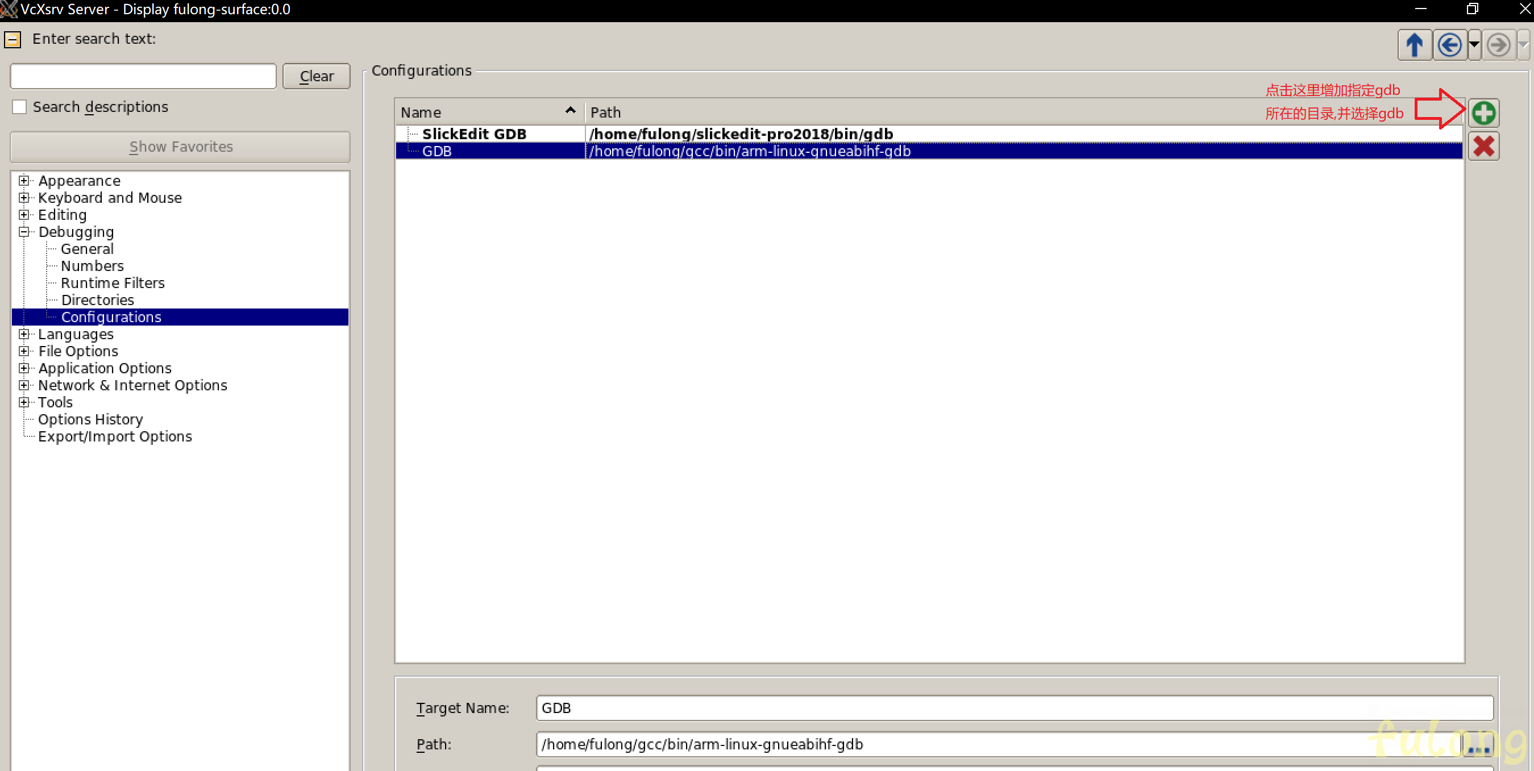The image size is (1534, 771).
Task: Select Directories under Debugging
Action: tap(98, 300)
